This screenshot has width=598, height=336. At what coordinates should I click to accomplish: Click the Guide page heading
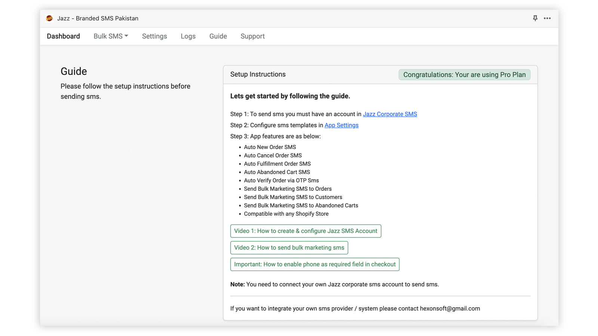[74, 71]
